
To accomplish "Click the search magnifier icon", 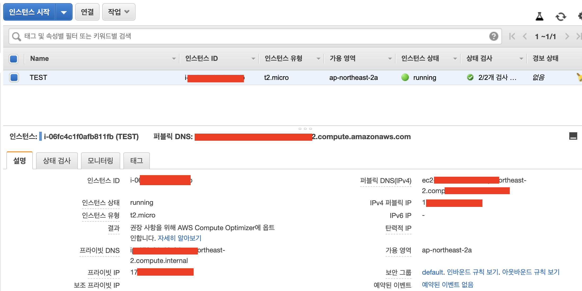I will (x=16, y=37).
